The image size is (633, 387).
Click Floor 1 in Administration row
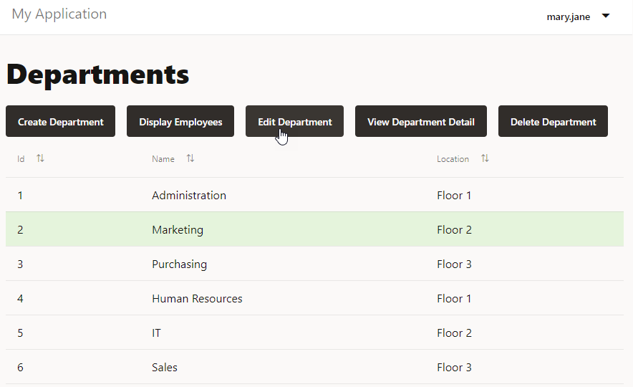pyautogui.click(x=454, y=196)
